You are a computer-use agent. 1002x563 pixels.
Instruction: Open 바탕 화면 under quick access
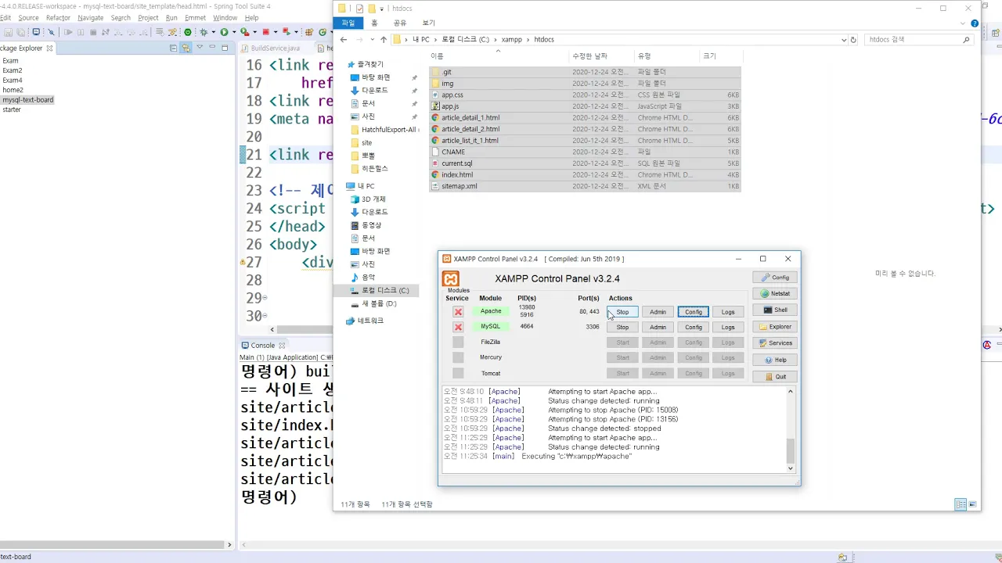tap(375, 77)
